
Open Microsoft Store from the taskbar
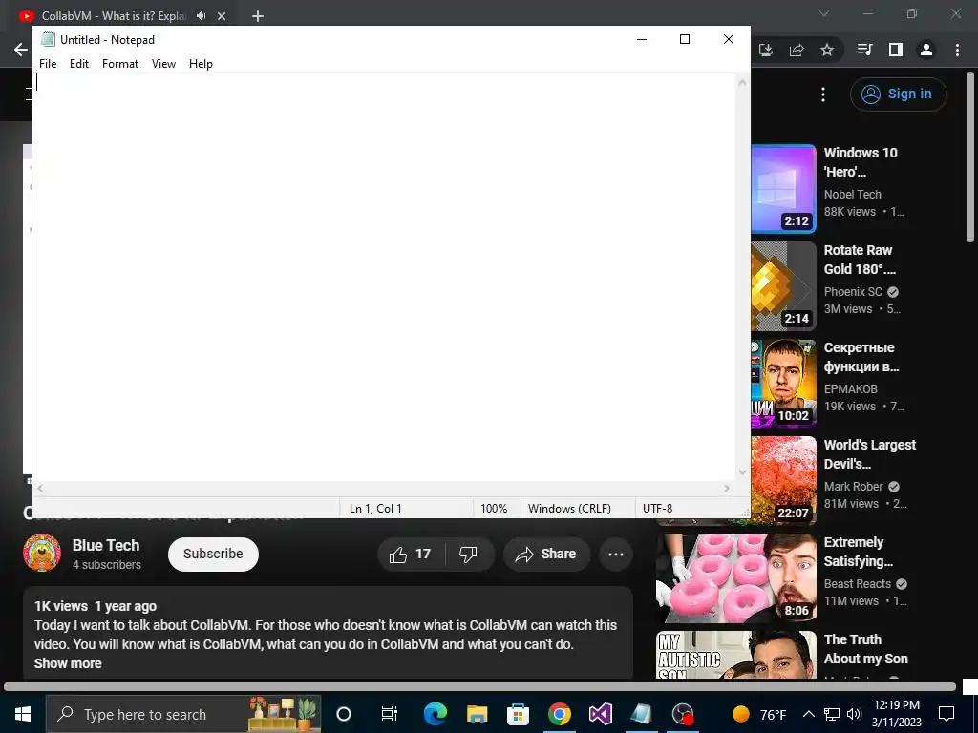(519, 714)
